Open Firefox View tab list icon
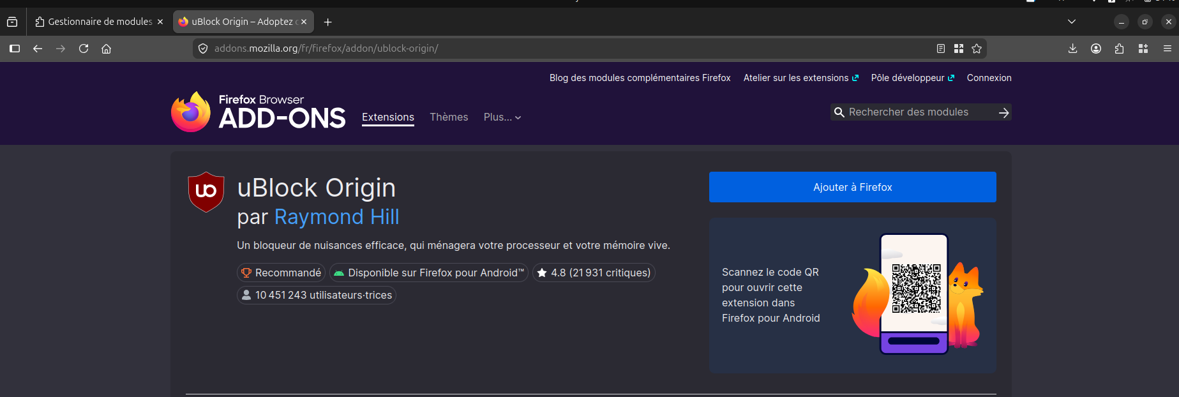The image size is (1179, 397). coord(12,22)
